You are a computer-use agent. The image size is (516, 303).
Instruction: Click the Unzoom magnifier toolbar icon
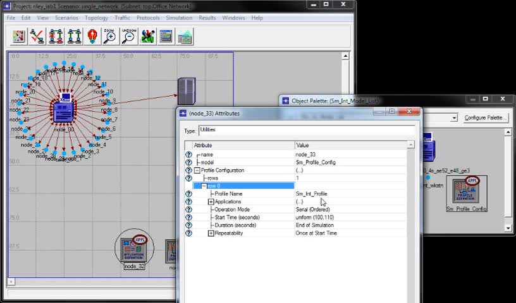pos(129,37)
